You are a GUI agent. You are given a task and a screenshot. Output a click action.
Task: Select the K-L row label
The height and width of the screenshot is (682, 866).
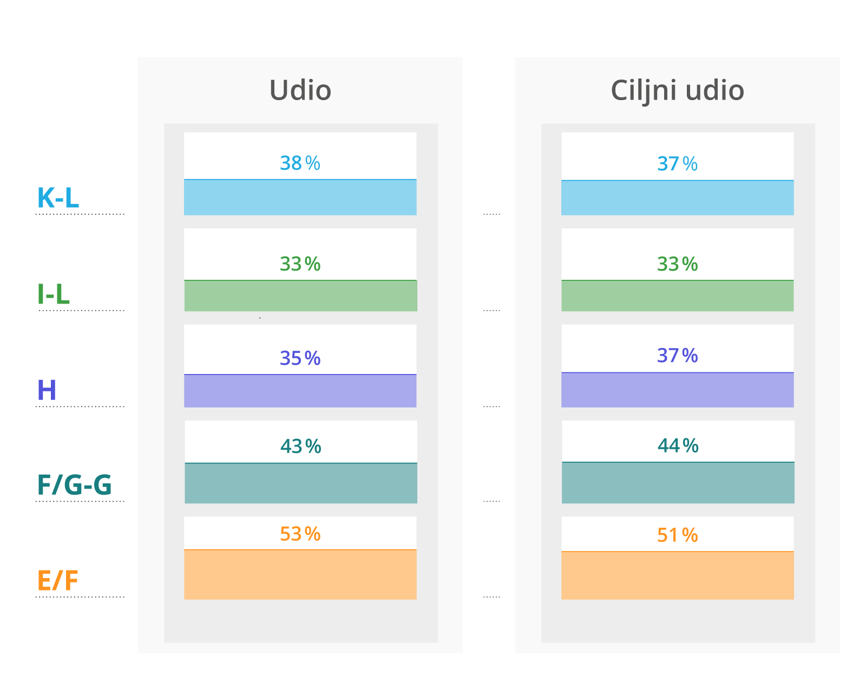click(58, 198)
